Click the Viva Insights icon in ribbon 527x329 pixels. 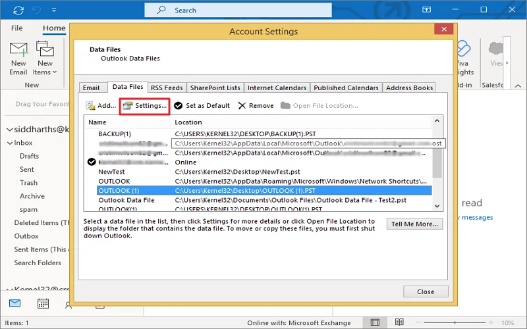click(x=464, y=49)
